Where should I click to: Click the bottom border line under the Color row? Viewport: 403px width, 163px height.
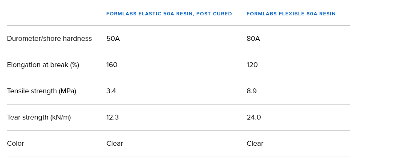click(x=178, y=157)
